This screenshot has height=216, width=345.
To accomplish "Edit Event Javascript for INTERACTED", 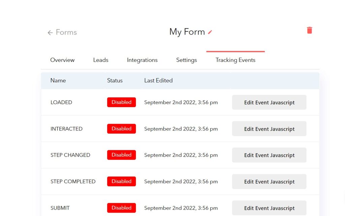I will pos(269,129).
